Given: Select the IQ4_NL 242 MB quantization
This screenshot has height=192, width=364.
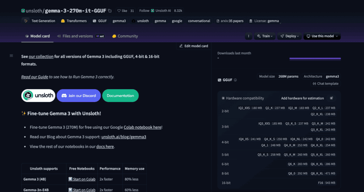Looking at the screenshot, I should pos(301,139).
